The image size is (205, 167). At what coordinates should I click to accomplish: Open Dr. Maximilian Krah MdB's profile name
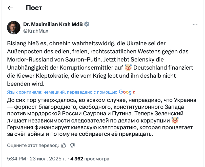[53, 25]
